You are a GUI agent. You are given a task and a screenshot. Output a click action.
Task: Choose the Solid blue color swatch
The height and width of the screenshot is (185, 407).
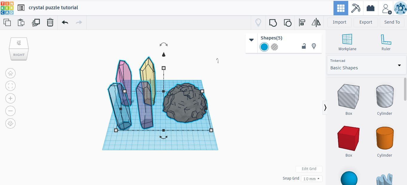coord(264,47)
